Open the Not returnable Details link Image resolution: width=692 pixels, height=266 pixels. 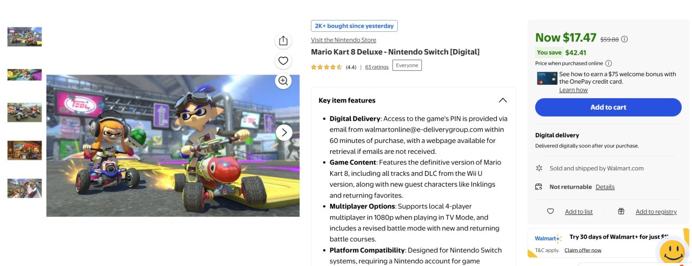click(x=605, y=187)
